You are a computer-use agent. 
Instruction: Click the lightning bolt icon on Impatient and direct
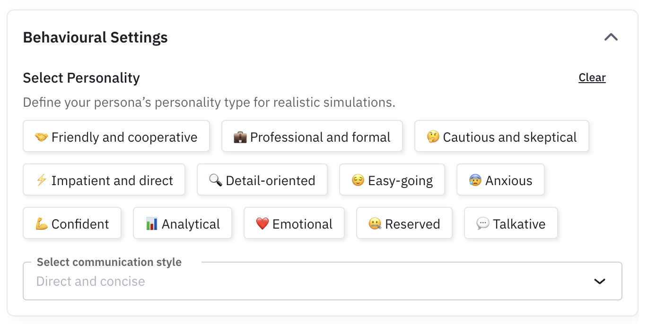click(41, 180)
